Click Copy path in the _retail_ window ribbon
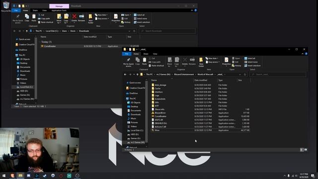Viewport: 318px width, 179px height. click(155, 62)
